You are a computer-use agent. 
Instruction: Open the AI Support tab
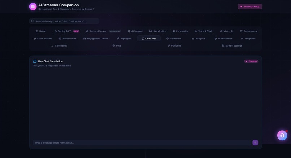click(135, 31)
